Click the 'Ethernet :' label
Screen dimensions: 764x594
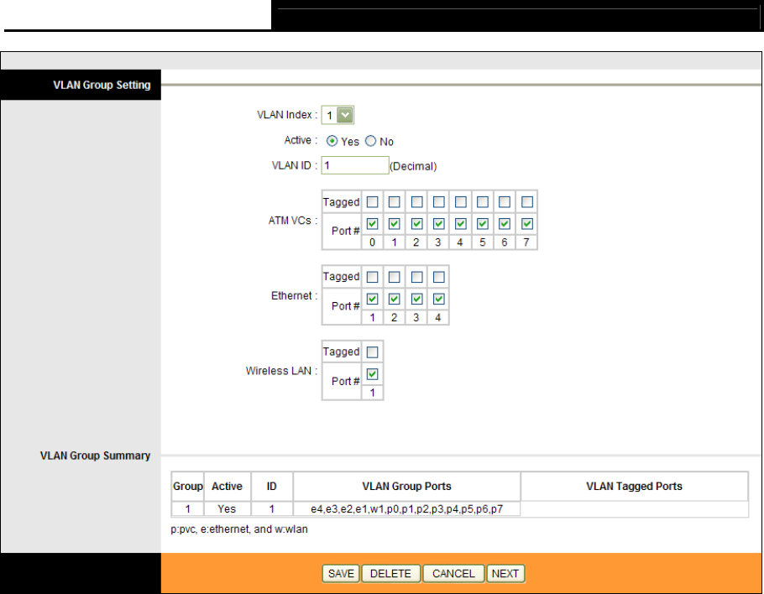(x=295, y=295)
